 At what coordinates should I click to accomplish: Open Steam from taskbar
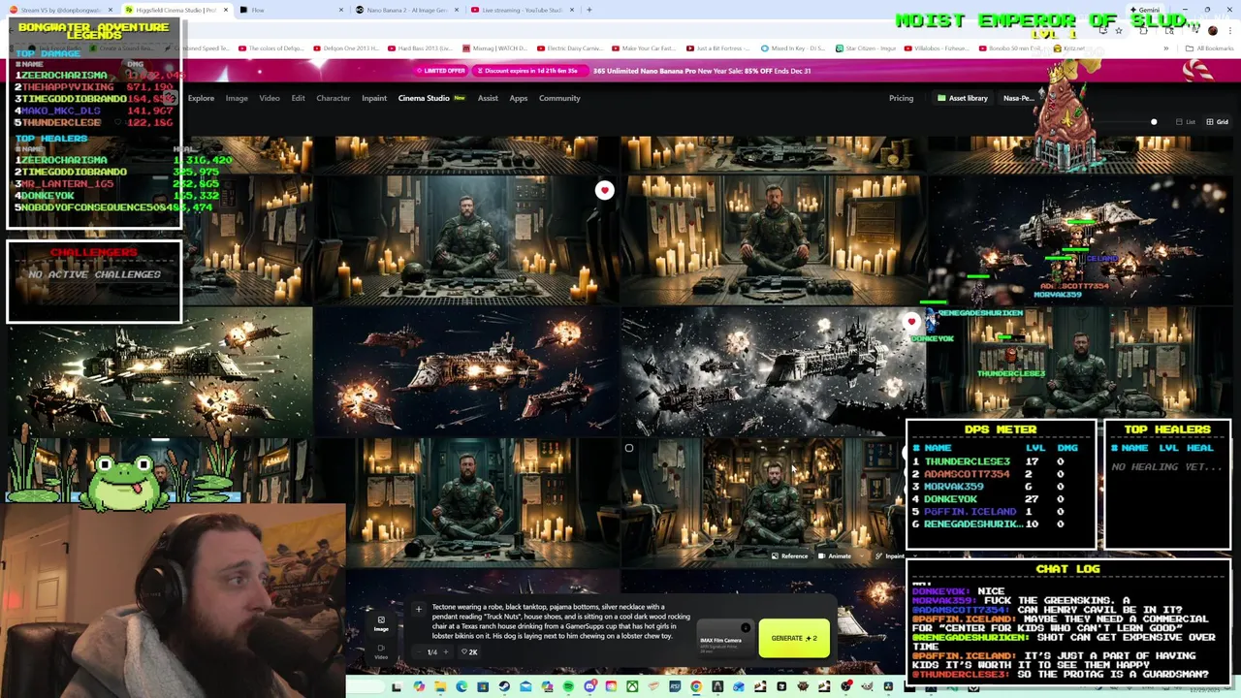coord(504,687)
